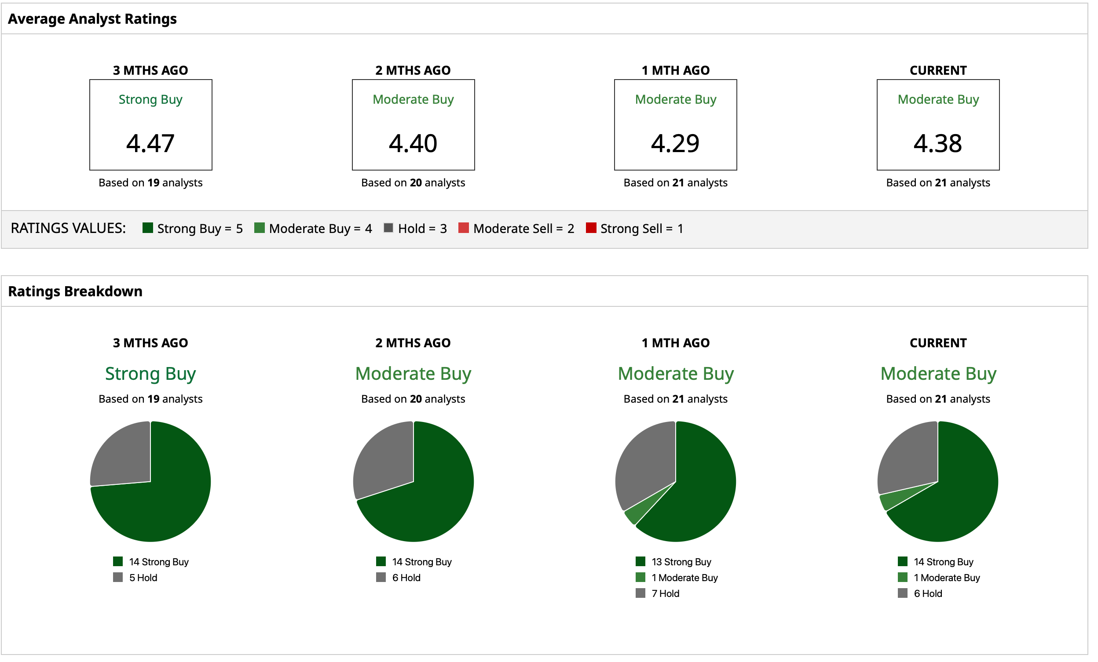Viewport: 1098px width, 662px height.
Task: Click the Average Analyst Ratings header
Action: (x=93, y=19)
